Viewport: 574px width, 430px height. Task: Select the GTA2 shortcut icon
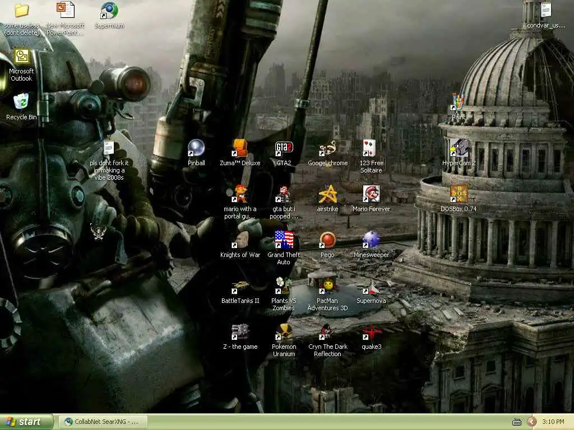[x=284, y=148]
